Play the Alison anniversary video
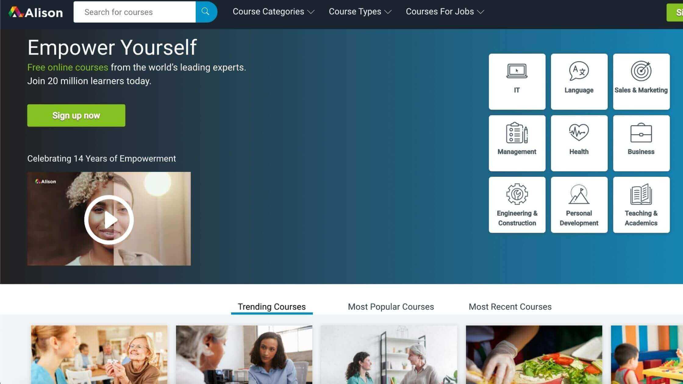This screenshot has width=683, height=384. point(109,218)
